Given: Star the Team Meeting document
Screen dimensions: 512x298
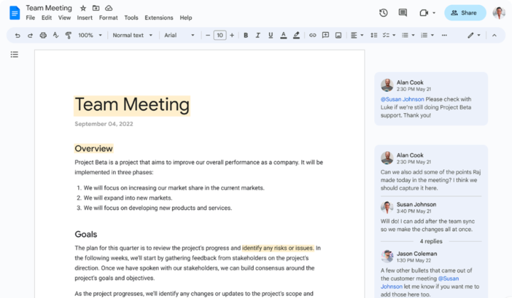Looking at the screenshot, I should click(x=83, y=8).
